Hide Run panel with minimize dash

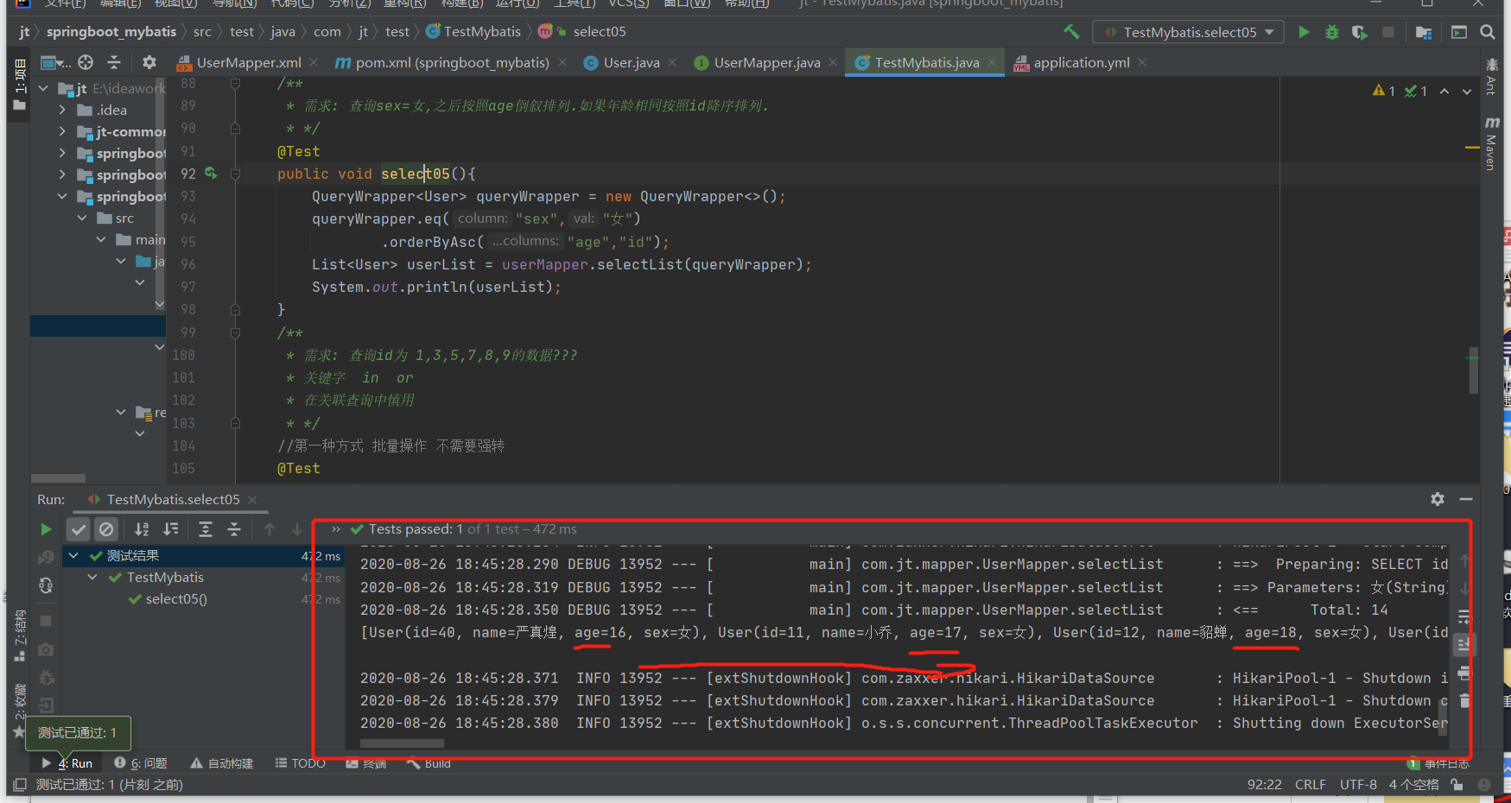1466,499
